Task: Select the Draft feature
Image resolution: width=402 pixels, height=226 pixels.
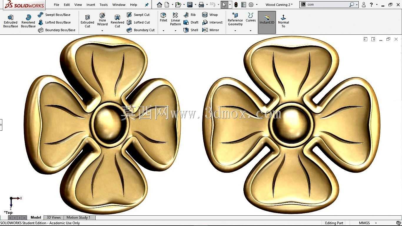Action: tap(191, 22)
